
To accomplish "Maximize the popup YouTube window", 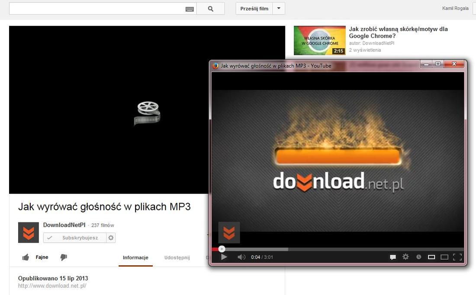I will coord(438,64).
